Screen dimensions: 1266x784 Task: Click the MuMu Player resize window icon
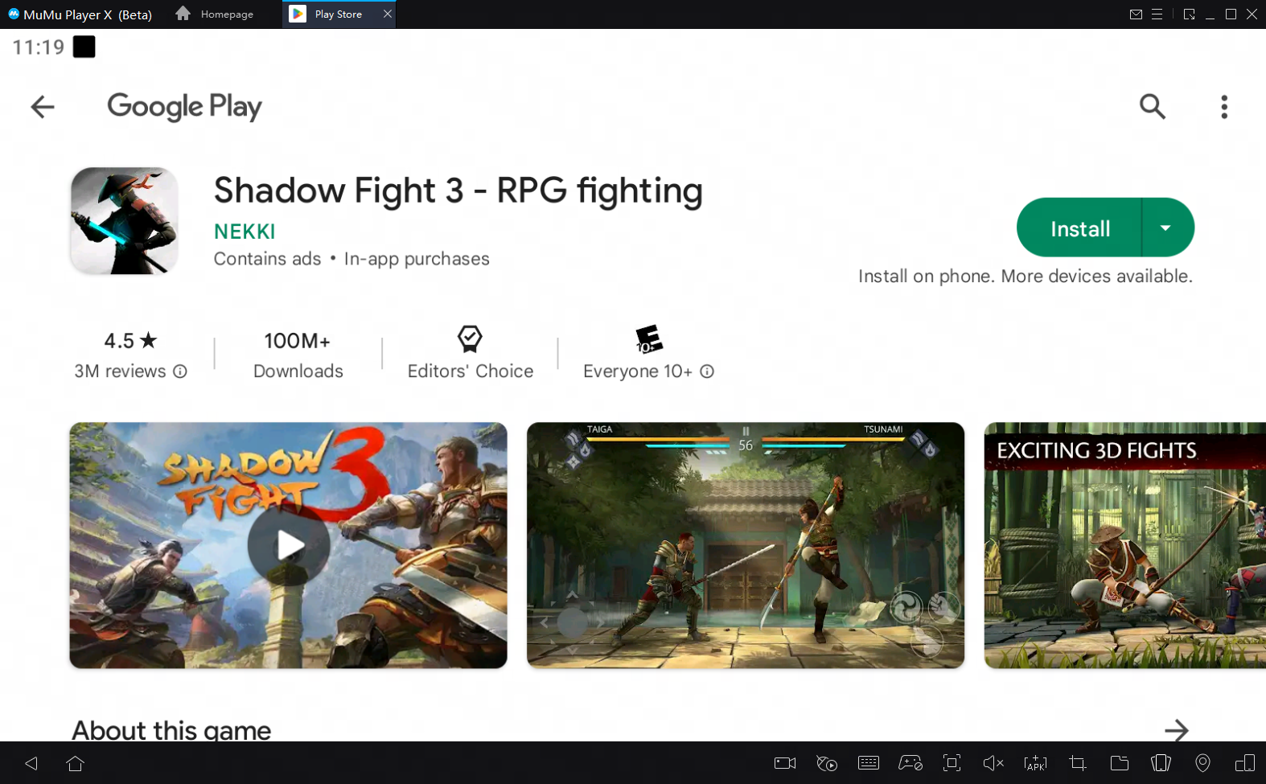pyautogui.click(x=1189, y=14)
